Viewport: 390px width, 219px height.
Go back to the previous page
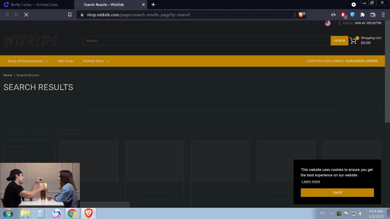click(x=7, y=15)
